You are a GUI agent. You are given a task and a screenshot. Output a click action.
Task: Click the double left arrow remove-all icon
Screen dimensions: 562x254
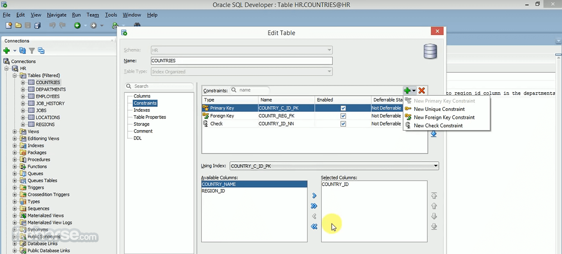pos(314,227)
